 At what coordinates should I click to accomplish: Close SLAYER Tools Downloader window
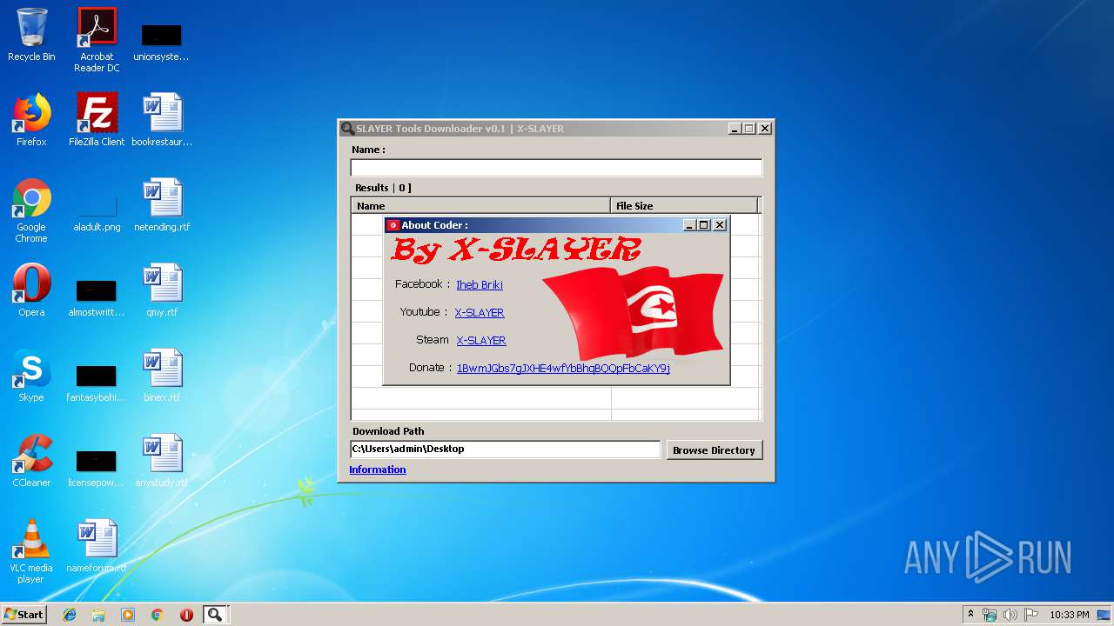765,129
